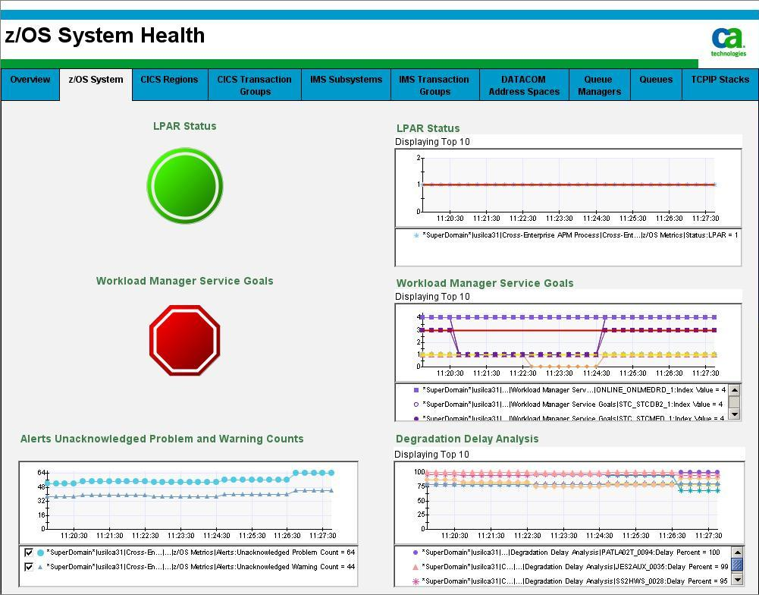The height and width of the screenshot is (595, 759).
Task: Click triangle marker for Warning Count legend
Action: click(x=40, y=566)
